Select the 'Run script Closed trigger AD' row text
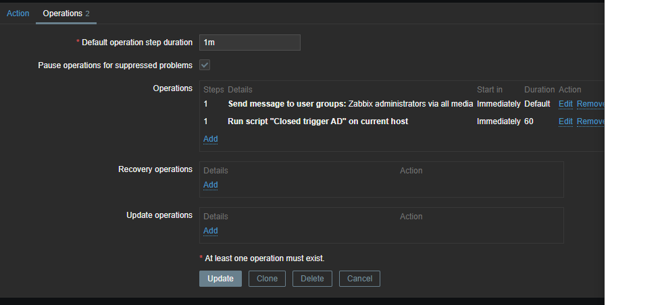Screen dimensions: 660x305 [318, 121]
